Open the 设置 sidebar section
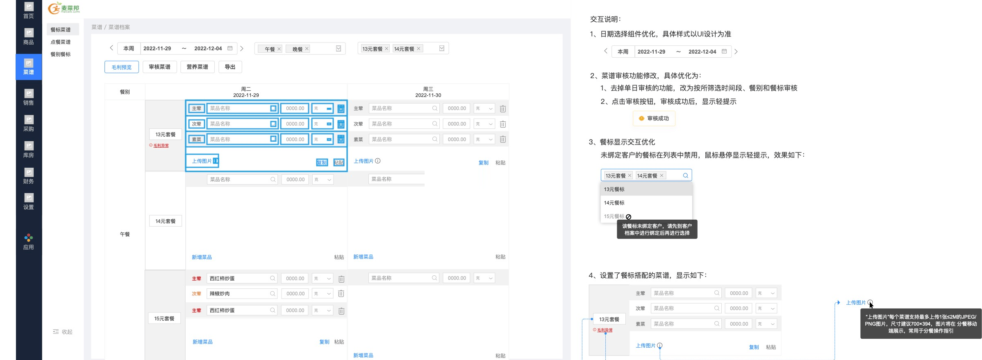982x360 pixels. 29,202
